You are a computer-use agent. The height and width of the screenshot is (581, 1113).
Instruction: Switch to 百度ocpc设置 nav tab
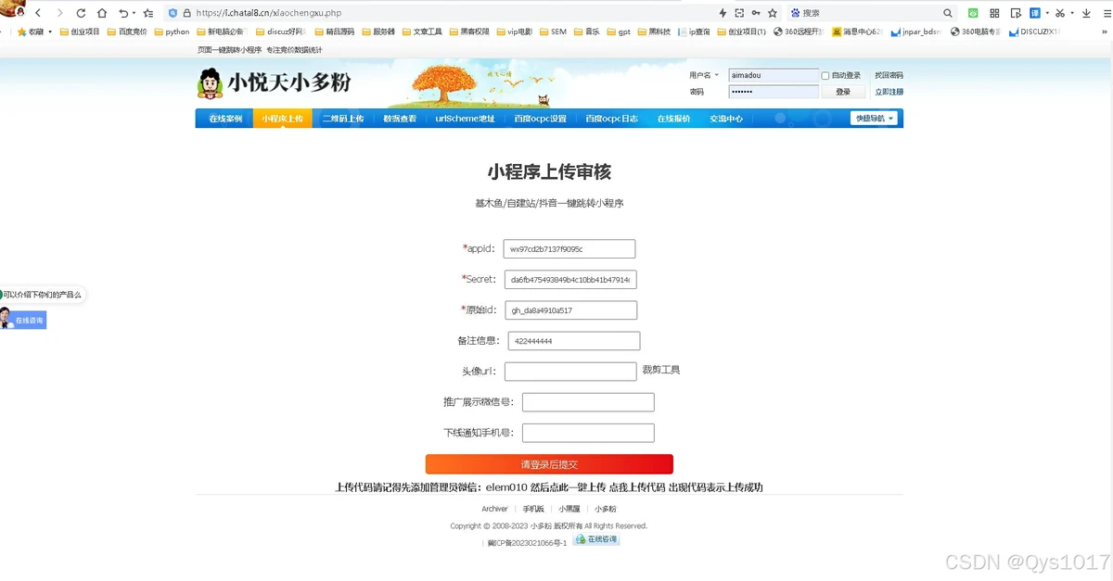pos(540,119)
